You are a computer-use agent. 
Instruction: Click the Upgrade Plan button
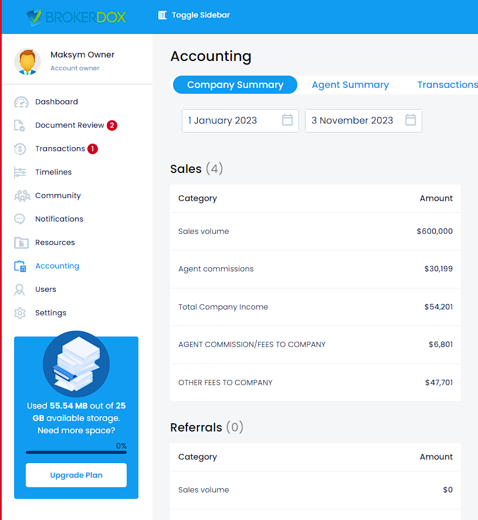(76, 475)
